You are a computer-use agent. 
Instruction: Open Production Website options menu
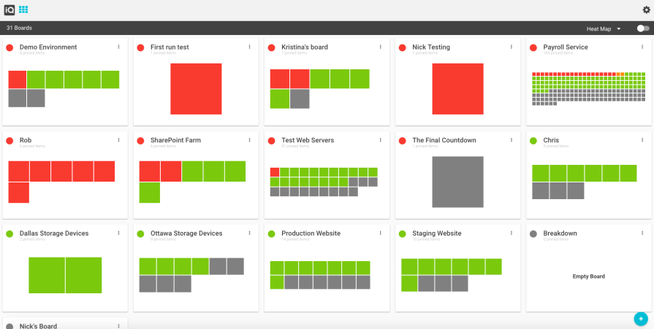point(381,233)
